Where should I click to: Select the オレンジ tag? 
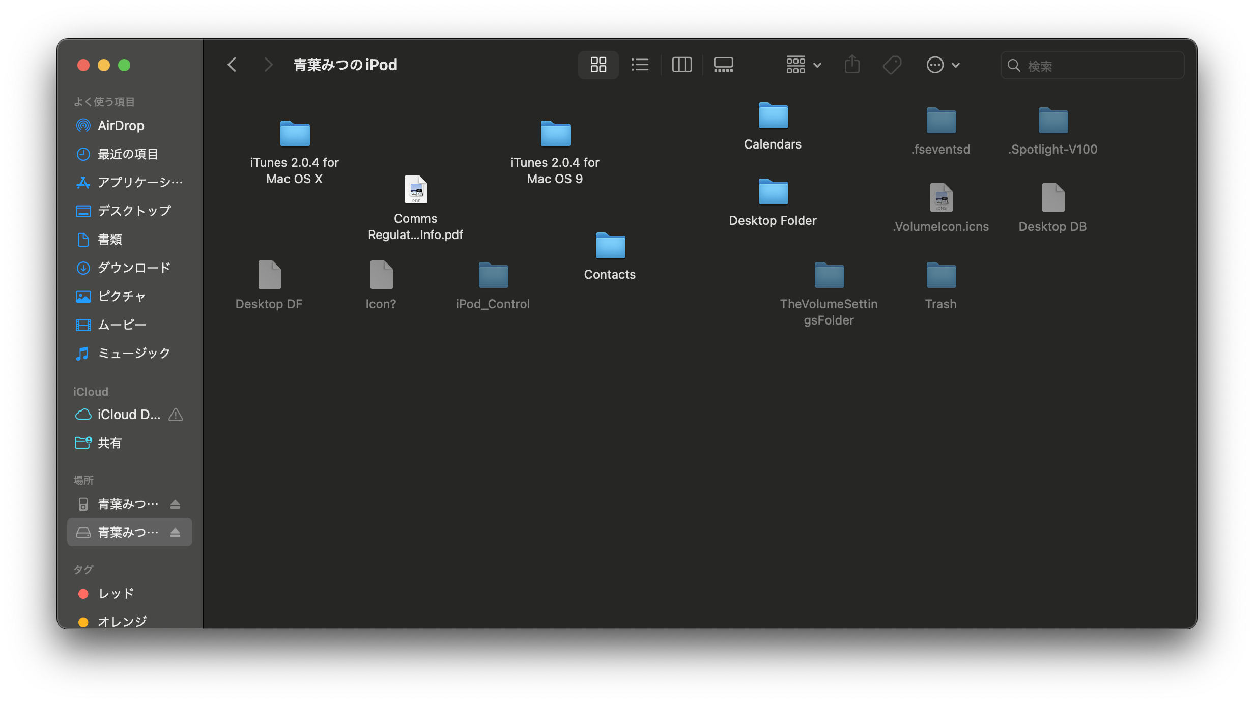[129, 621]
